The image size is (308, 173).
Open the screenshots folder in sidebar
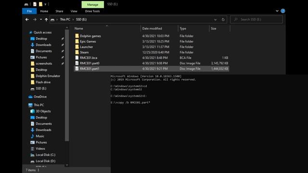click(44, 63)
